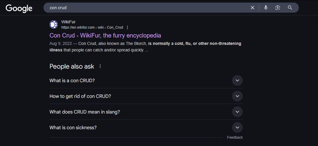The image size is (318, 146).
Task: Open the People also ask options menu
Action: coord(100,66)
